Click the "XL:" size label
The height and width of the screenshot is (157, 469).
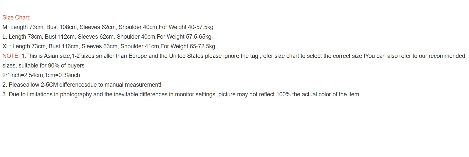point(7,46)
